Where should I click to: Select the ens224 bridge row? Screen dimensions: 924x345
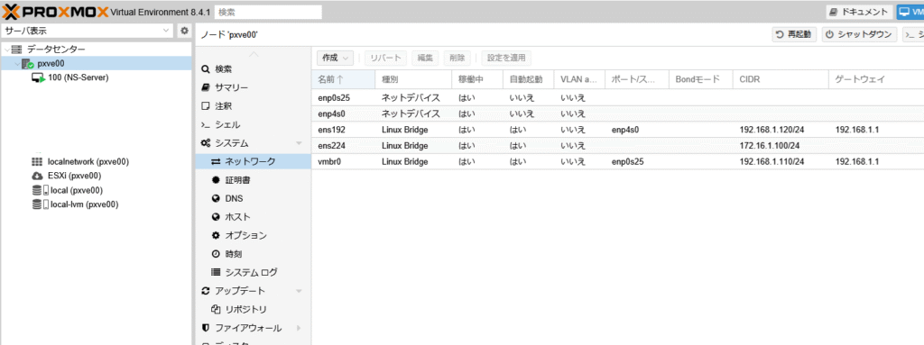coord(617,145)
